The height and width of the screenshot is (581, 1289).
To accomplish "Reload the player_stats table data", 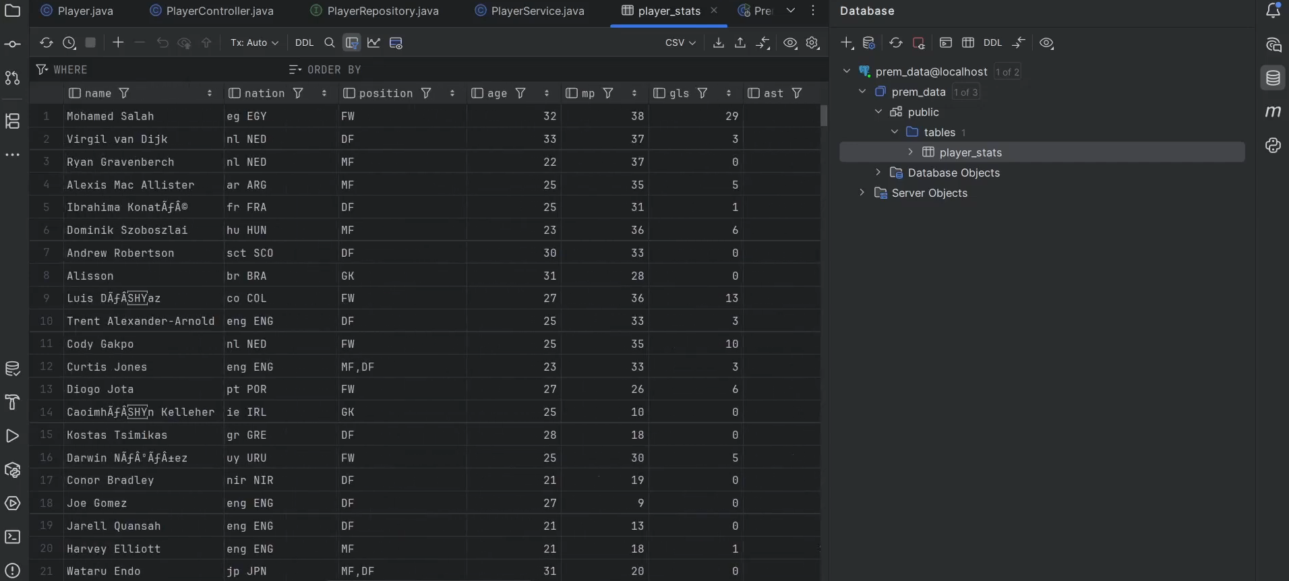I will click(x=46, y=43).
